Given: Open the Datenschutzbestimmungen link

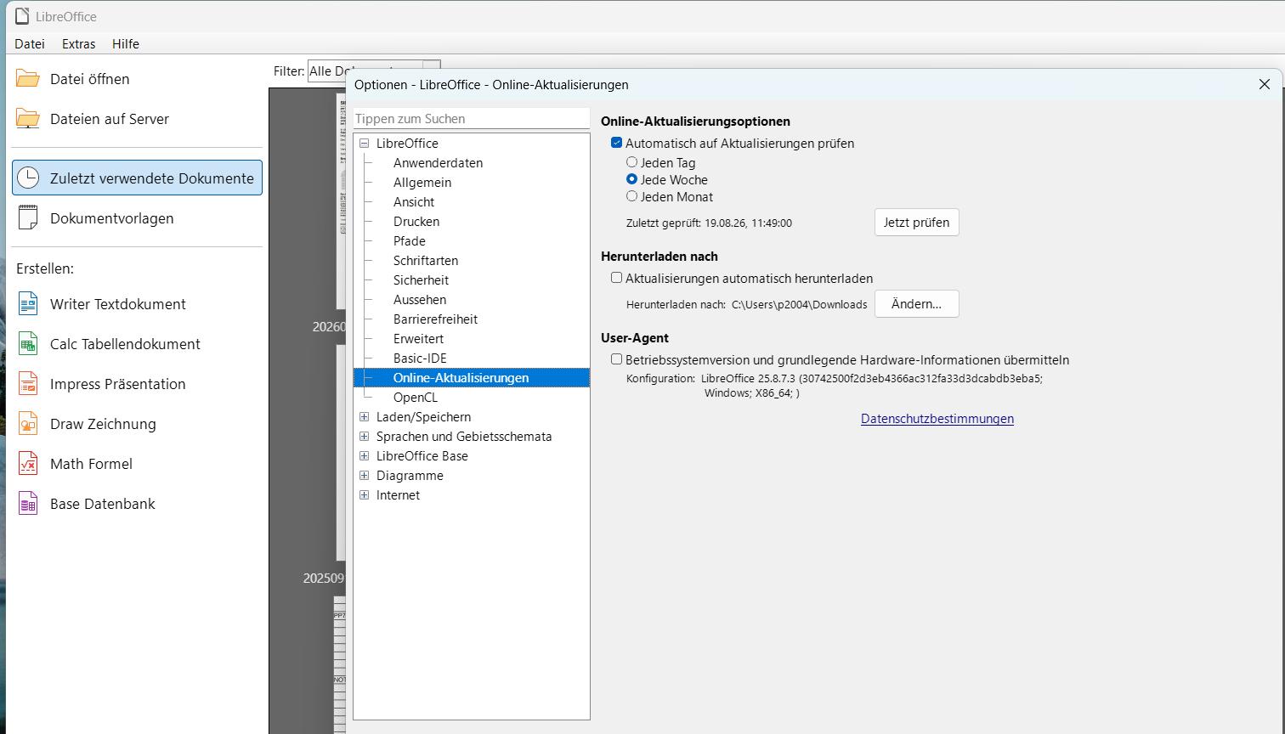Looking at the screenshot, I should pos(937,419).
